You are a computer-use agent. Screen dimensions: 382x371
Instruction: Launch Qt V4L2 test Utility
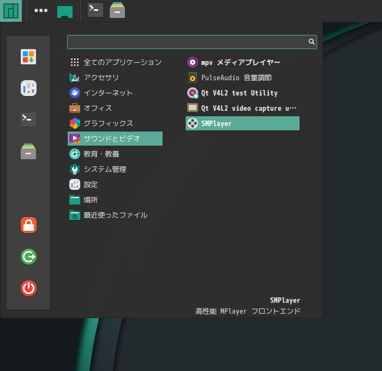click(243, 93)
